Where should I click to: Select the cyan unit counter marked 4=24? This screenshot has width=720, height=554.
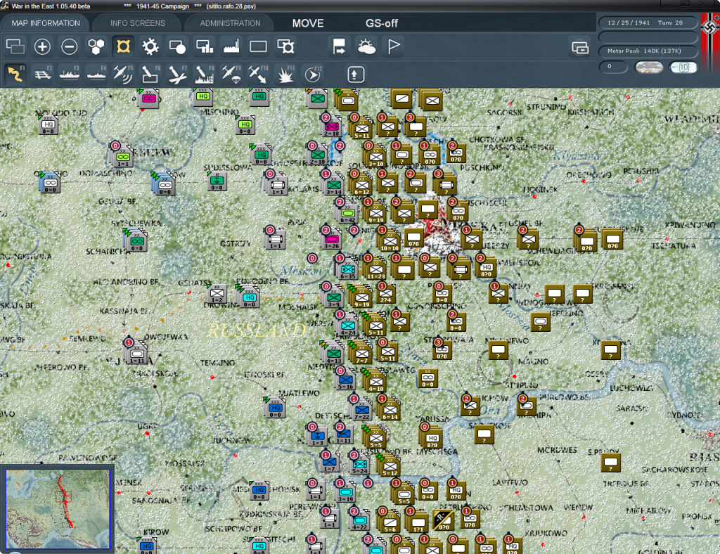[347, 326]
